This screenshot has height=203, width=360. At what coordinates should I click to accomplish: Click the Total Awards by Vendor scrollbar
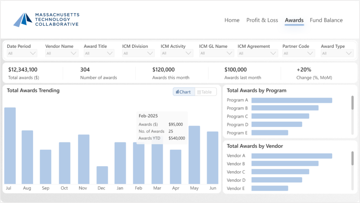tap(352, 158)
